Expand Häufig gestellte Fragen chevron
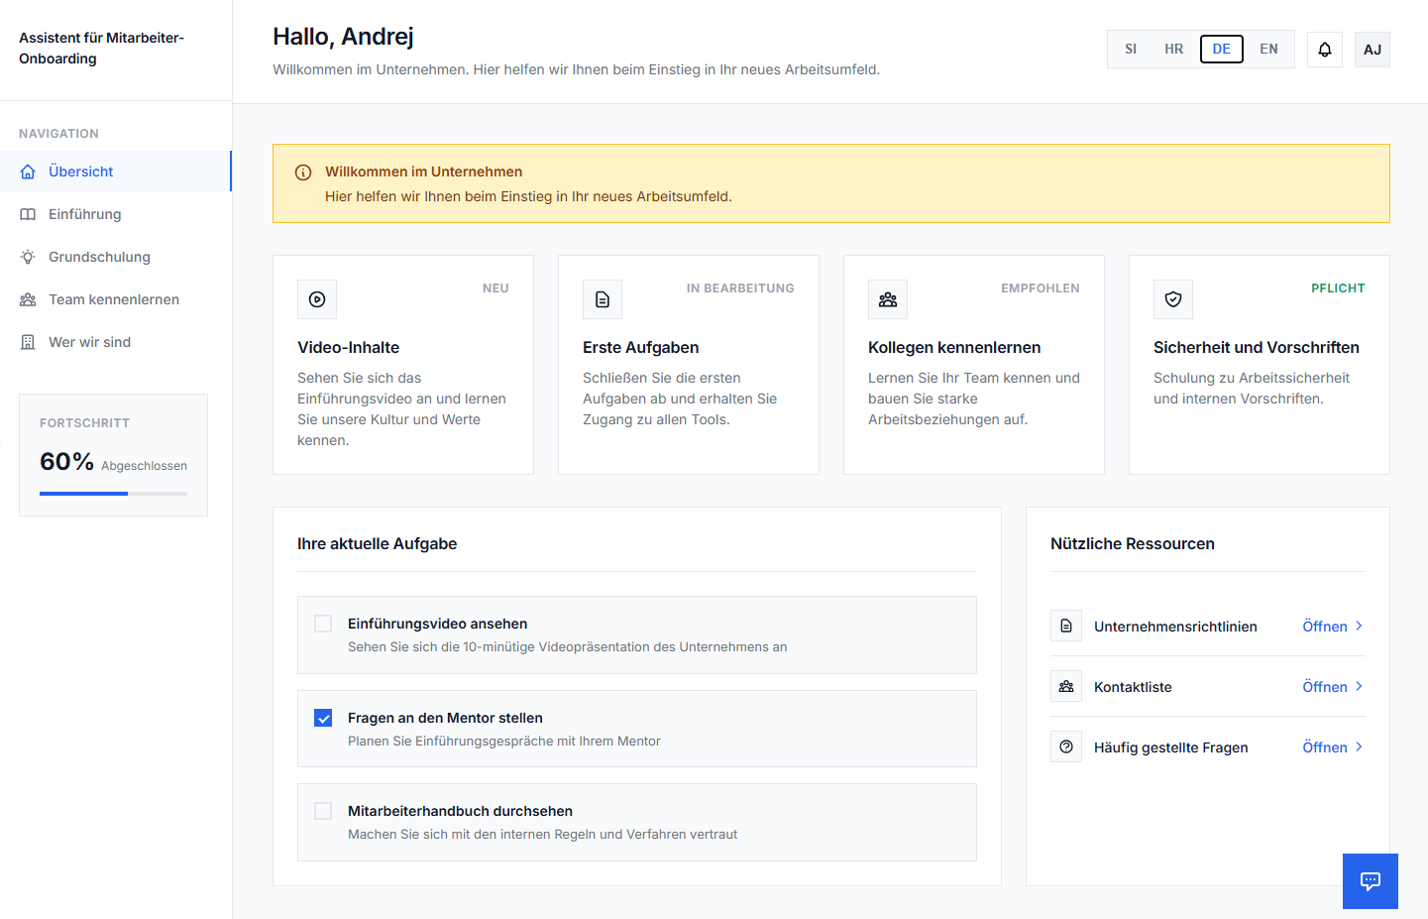 coord(1358,747)
